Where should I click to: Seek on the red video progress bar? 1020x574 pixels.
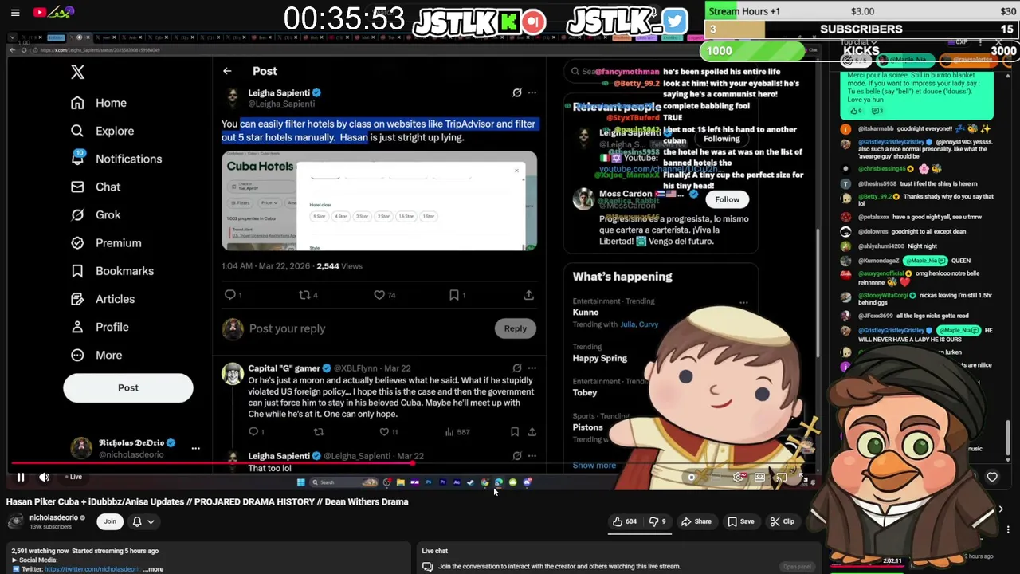(x=211, y=462)
